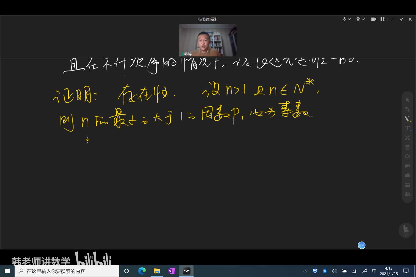Viewport: 416px width, 277px height.
Task: Select the pen drawing tool
Action: 408,119
